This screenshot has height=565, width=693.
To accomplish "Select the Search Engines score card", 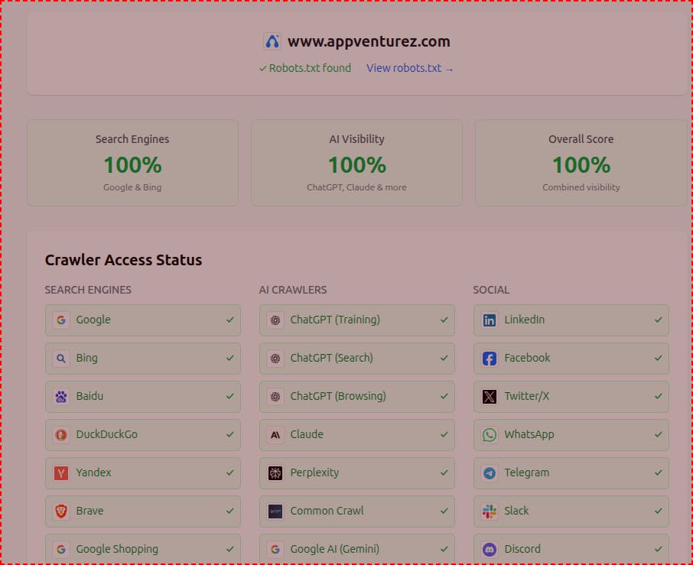I will point(132,163).
